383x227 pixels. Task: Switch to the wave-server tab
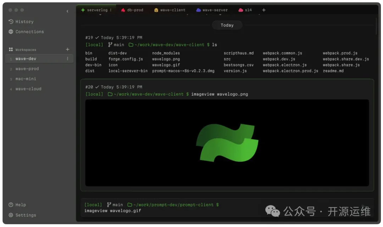(212, 10)
